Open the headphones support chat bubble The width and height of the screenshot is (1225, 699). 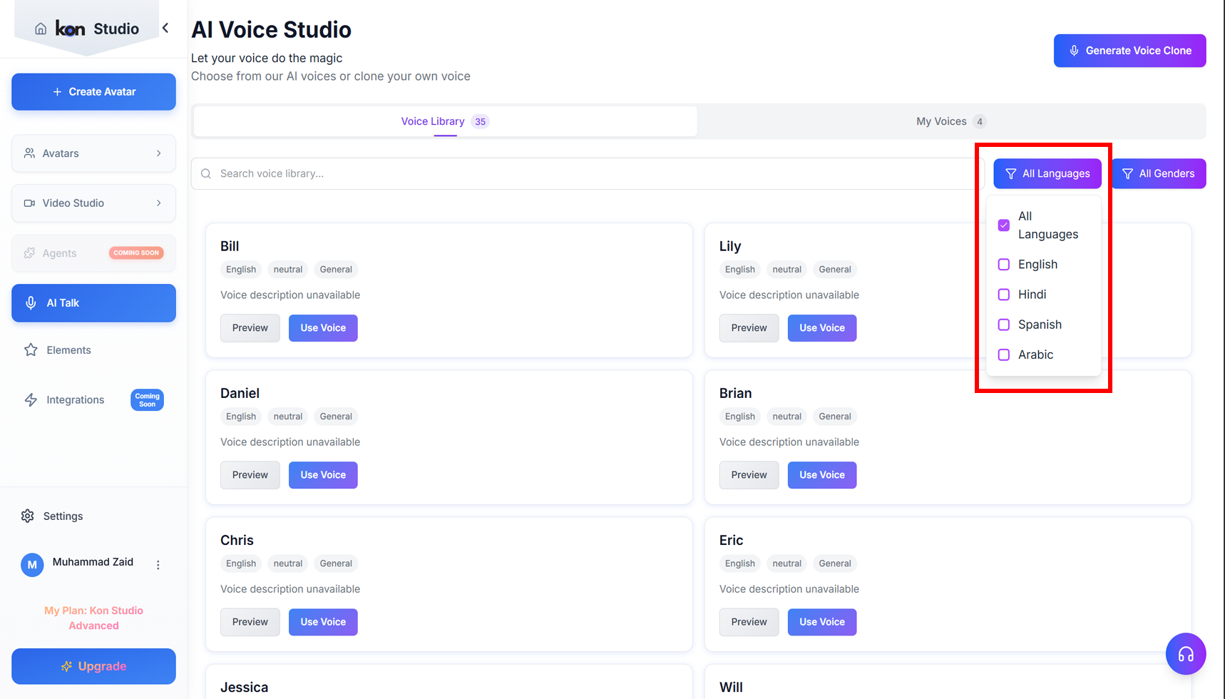pos(1185,653)
